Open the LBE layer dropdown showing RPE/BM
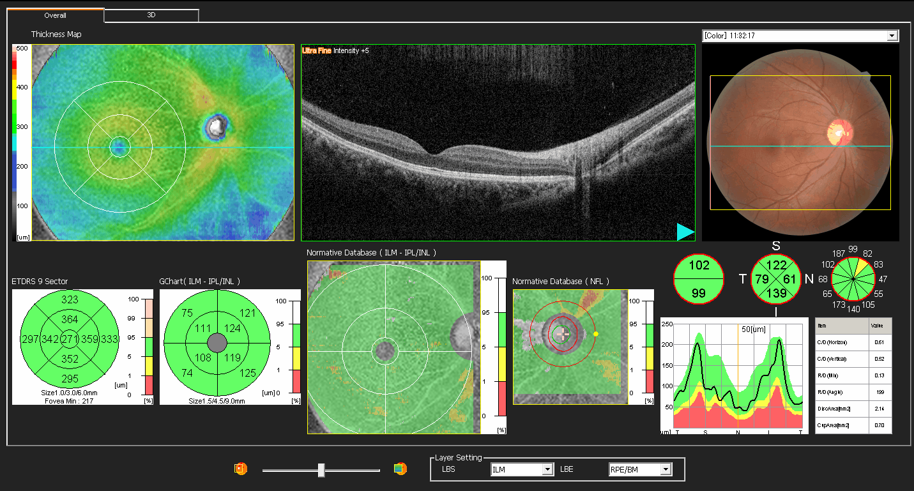Screen dimensions: 914x491 pos(641,470)
